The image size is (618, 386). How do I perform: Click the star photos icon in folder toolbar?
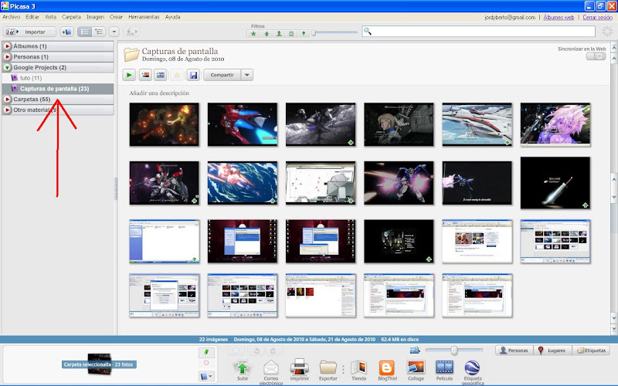point(177,75)
